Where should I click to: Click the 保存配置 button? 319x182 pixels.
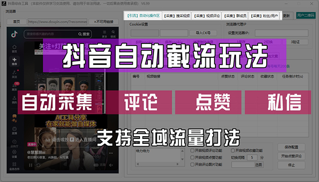(x=291, y=147)
